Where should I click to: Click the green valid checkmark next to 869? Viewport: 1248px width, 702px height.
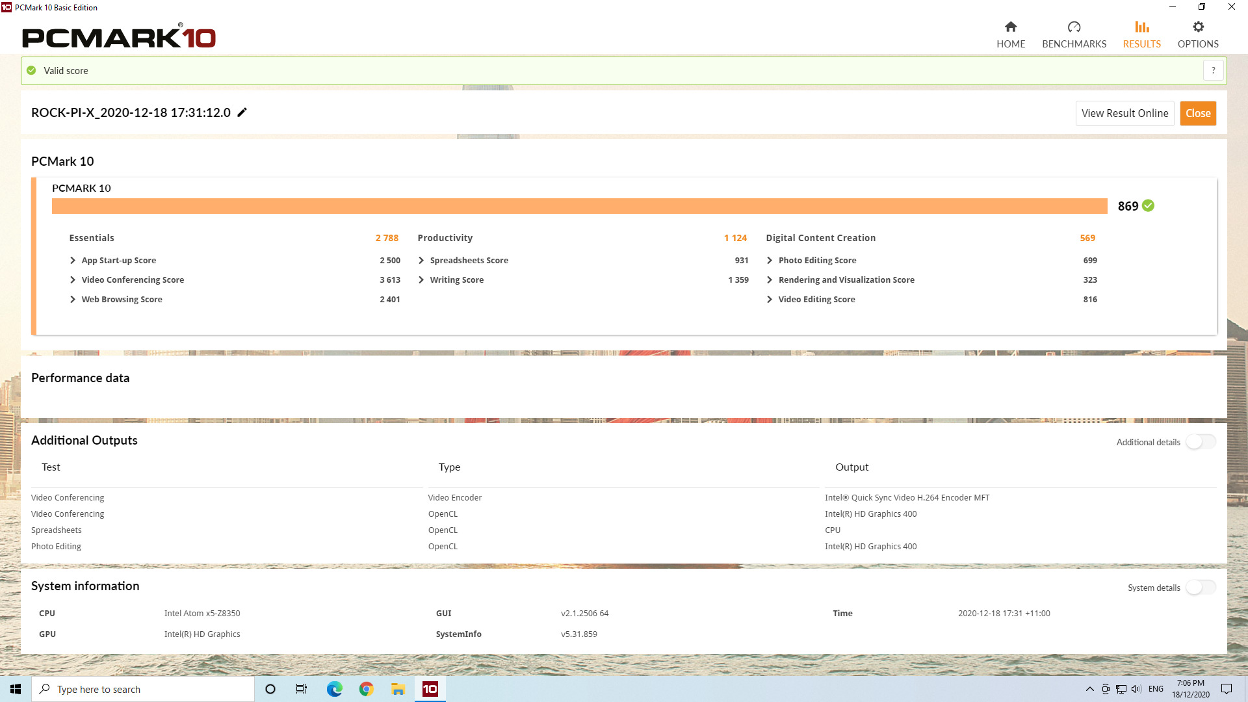(1148, 205)
